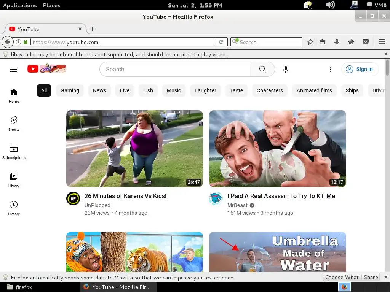Click Choose What I Share button
Viewport: 390px width, 292px height.
[x=351, y=277]
